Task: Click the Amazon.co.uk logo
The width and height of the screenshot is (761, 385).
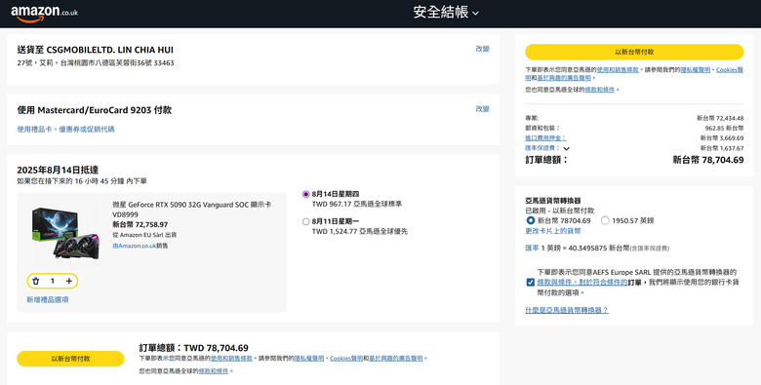Action: point(44,14)
